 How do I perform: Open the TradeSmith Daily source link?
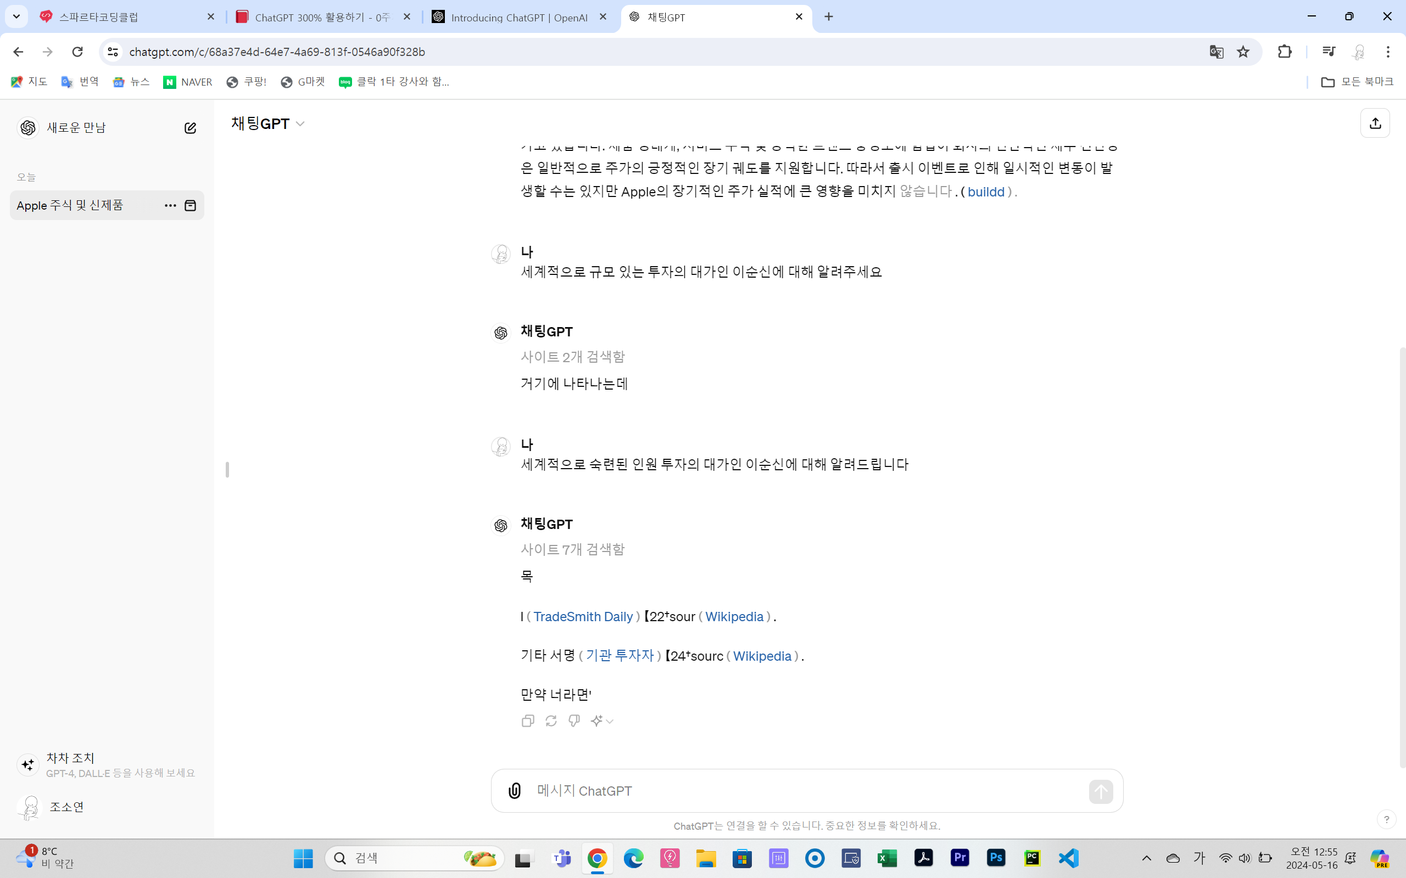pyautogui.click(x=583, y=617)
